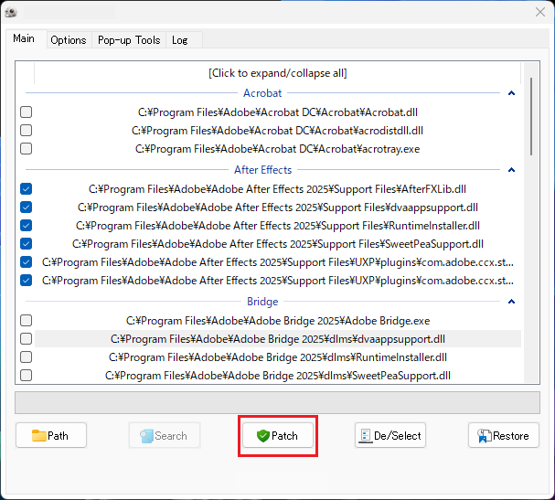Close the window with the X button
The height and width of the screenshot is (500, 555).
[540, 12]
